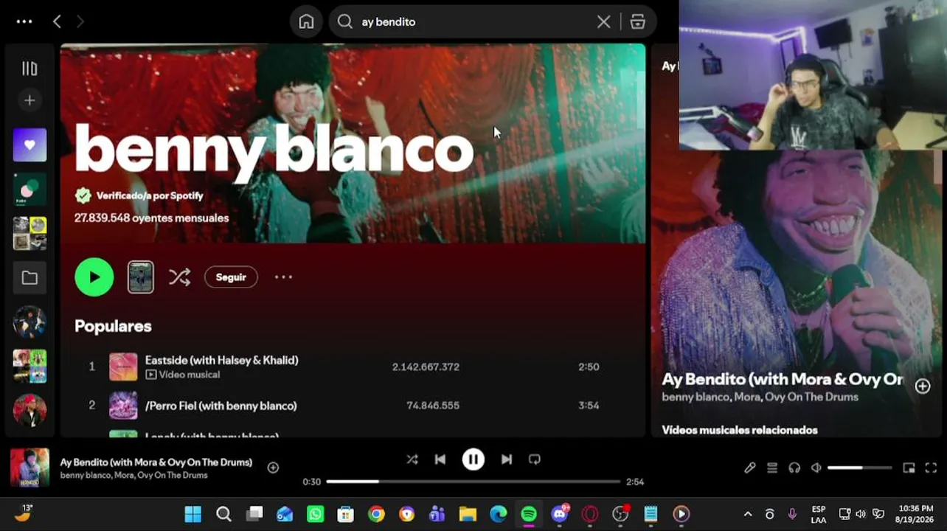Adjust the Spotify volume slider

860,468
